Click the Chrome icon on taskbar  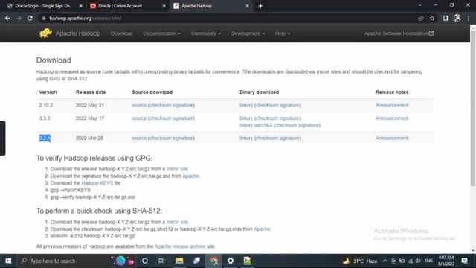point(213,261)
